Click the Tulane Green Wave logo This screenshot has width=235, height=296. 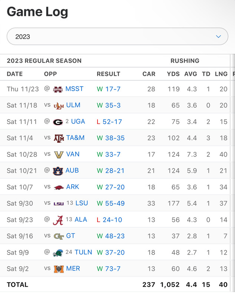coord(58,252)
